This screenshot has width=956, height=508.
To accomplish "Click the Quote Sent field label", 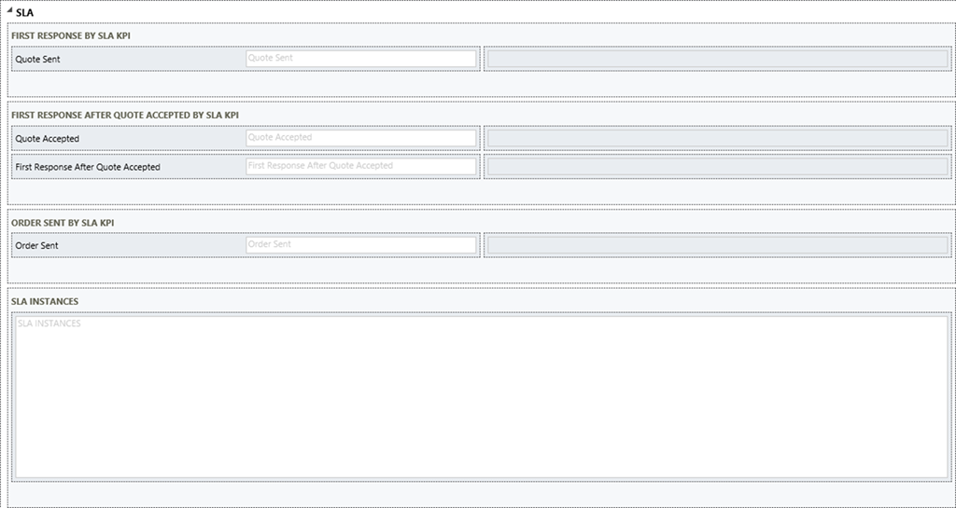I will [x=38, y=59].
